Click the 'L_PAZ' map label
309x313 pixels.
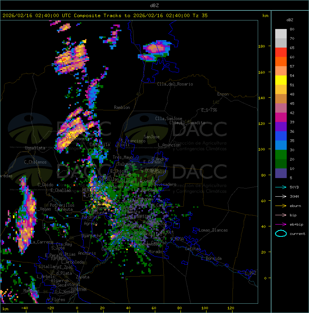(x=251, y=273)
